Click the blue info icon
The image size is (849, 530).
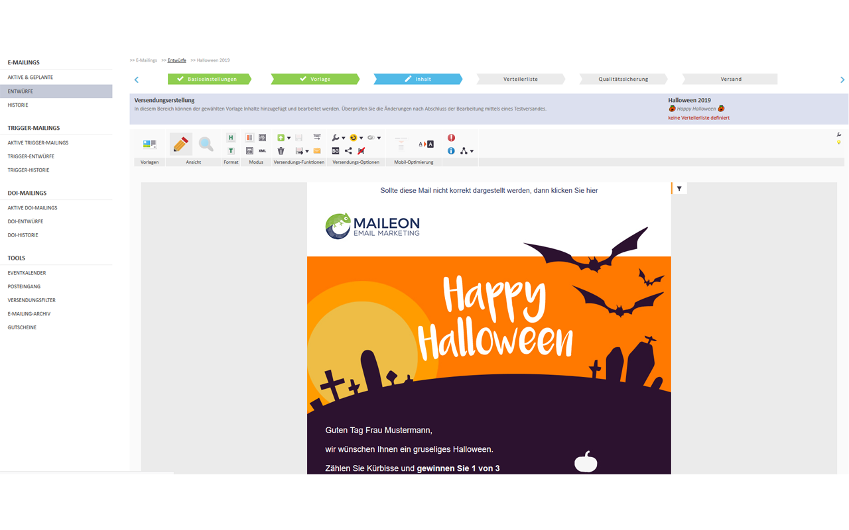(x=451, y=151)
